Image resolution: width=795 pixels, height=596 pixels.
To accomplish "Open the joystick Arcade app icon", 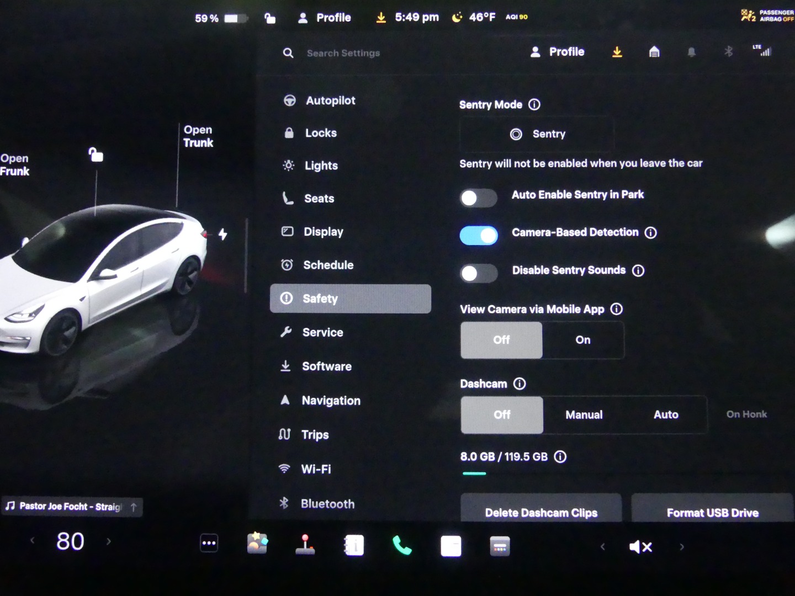I will (305, 544).
